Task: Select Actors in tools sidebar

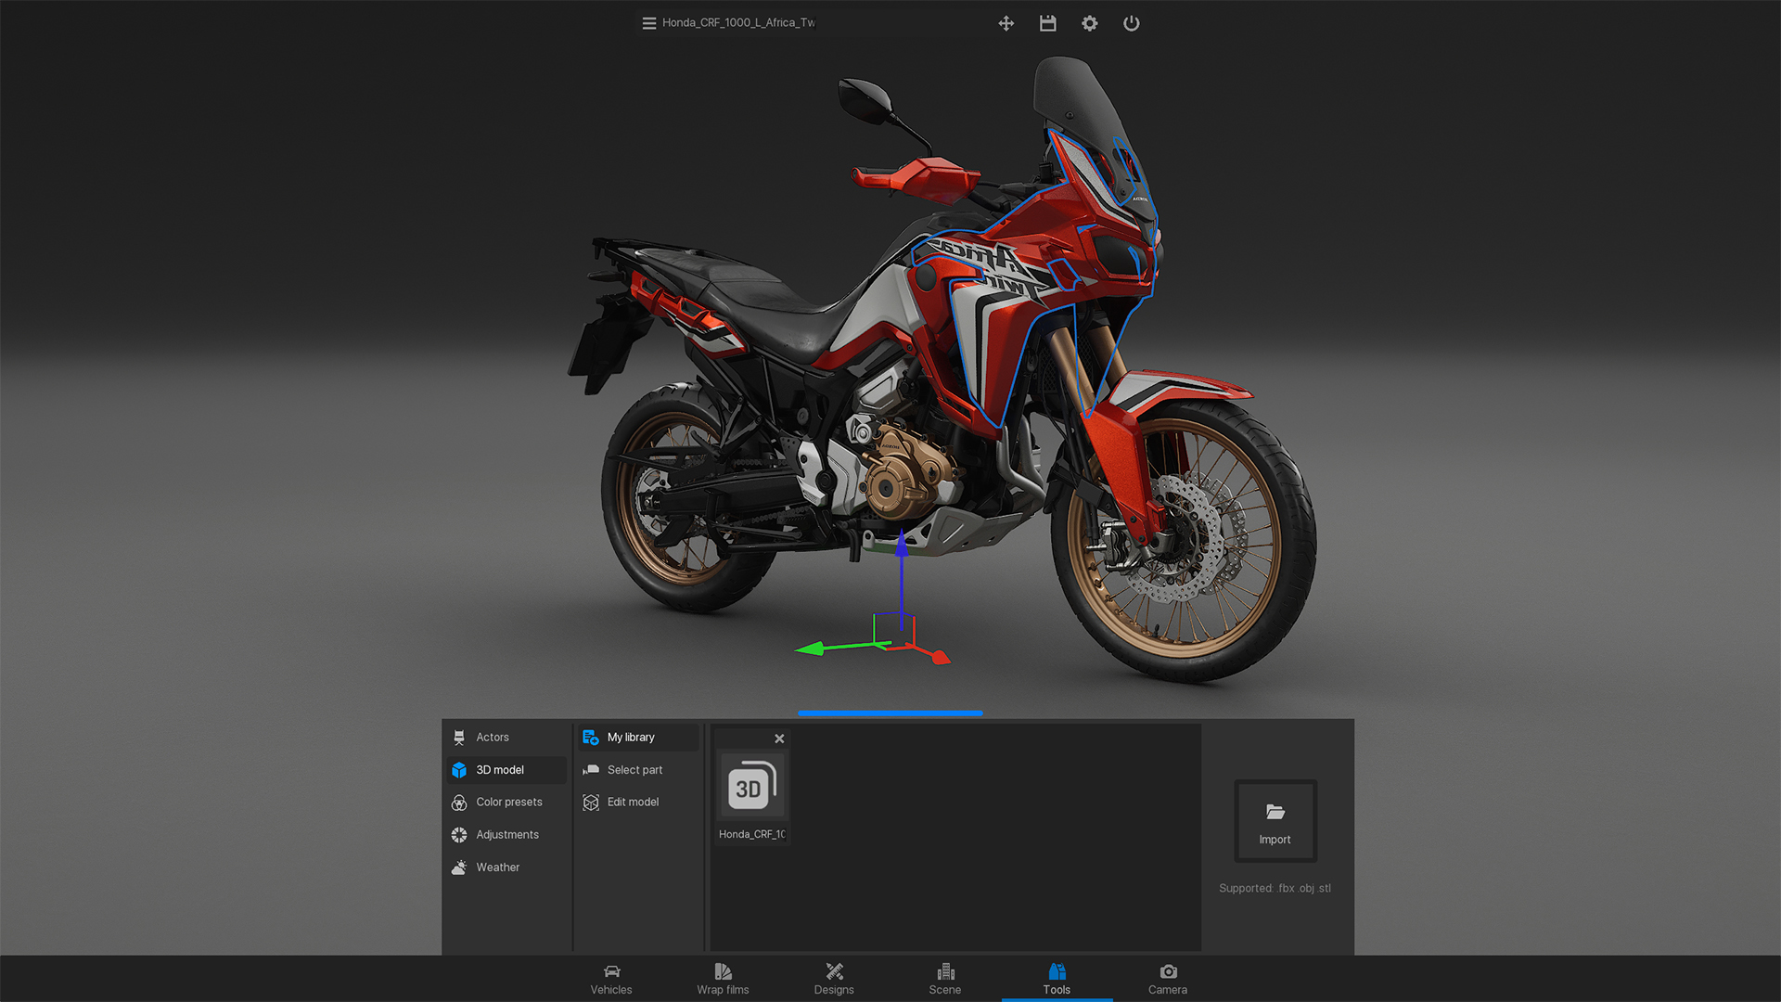Action: tap(493, 738)
